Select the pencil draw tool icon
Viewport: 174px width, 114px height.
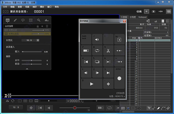[x=15, y=20]
